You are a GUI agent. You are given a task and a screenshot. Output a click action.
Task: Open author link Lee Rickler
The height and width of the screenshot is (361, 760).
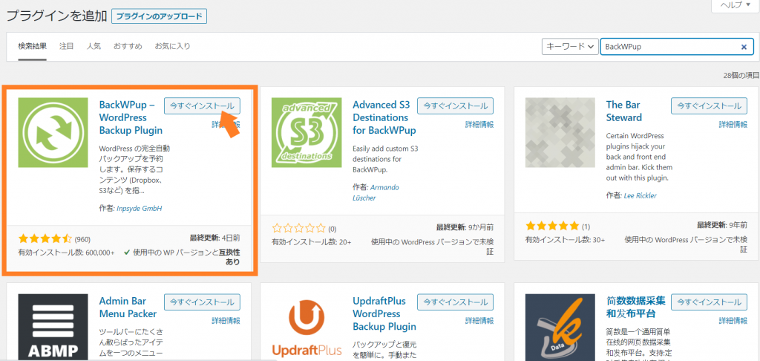[x=640, y=195]
